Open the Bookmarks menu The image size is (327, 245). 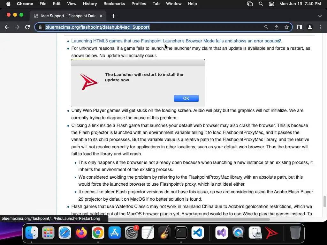[114, 4]
